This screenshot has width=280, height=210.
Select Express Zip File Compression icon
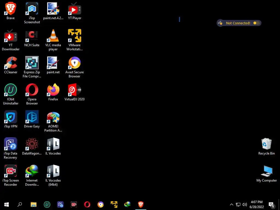[x=32, y=67]
